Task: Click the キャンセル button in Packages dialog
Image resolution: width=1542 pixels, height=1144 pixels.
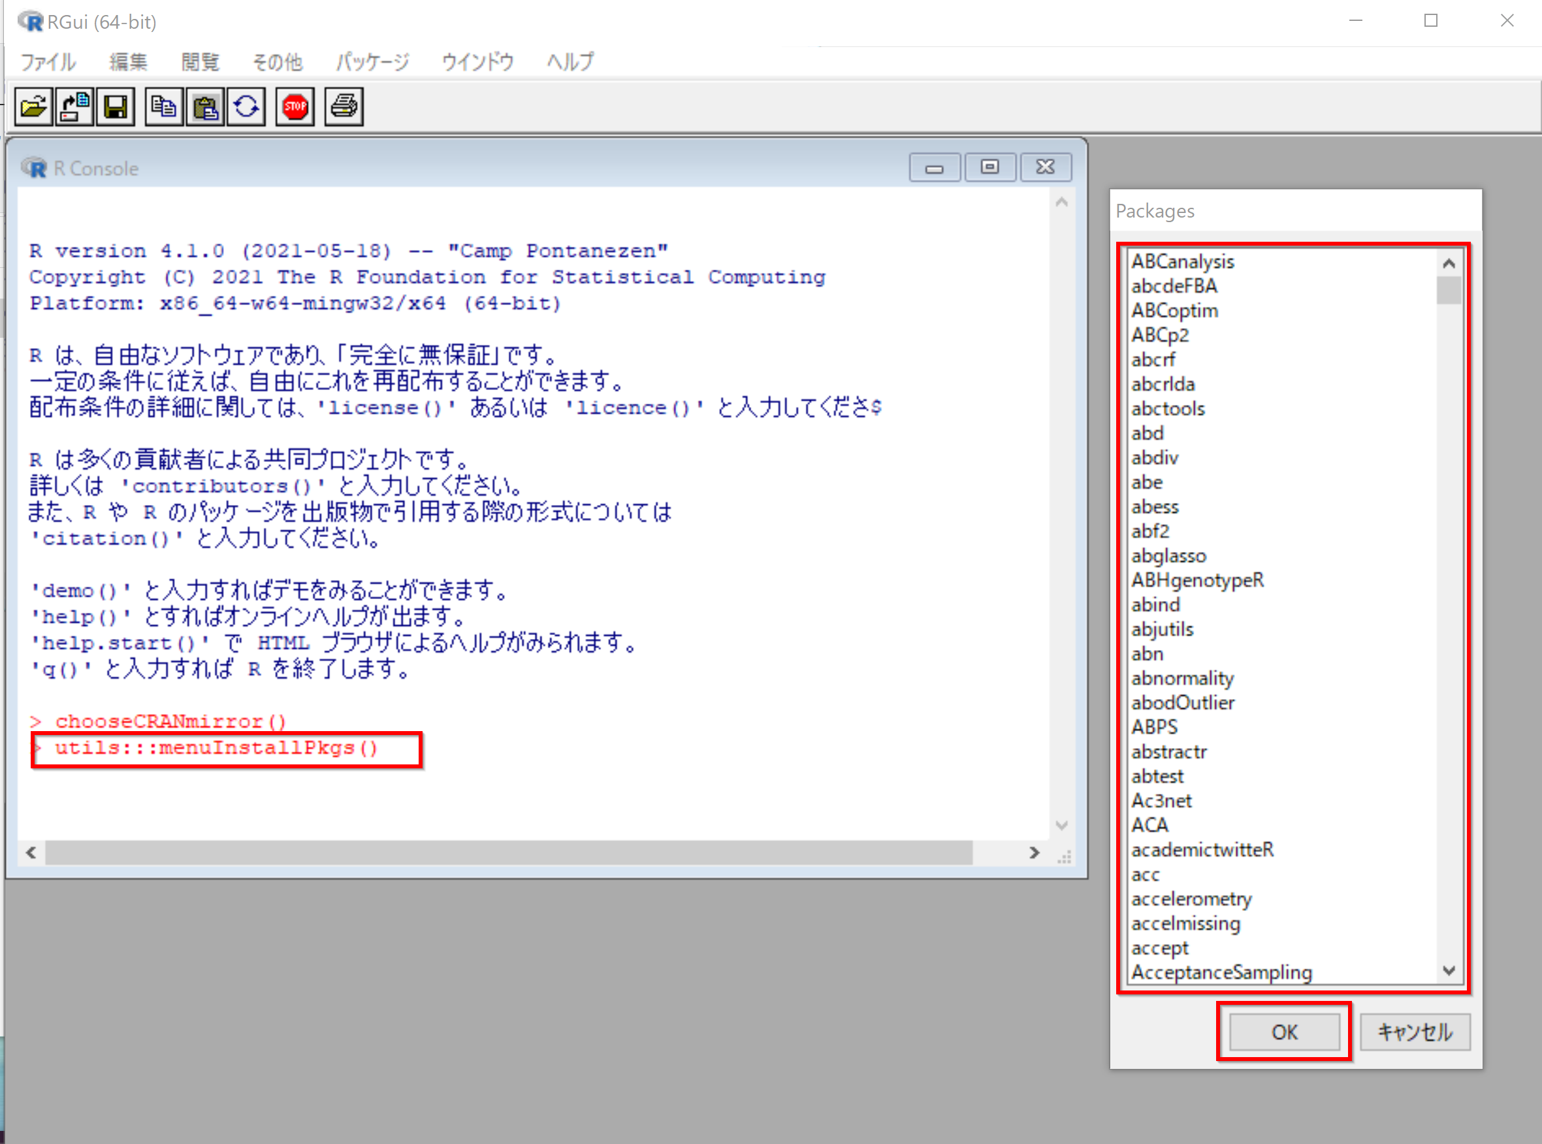Action: click(x=1415, y=1032)
